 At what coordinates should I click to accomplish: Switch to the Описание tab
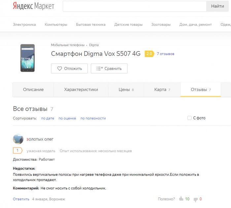click(x=33, y=90)
